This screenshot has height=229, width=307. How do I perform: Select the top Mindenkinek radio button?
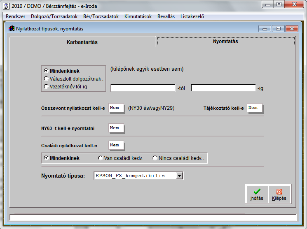[46, 71]
